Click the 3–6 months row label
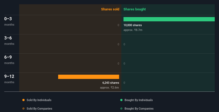Image resolution: width=219 pixels, height=112 pixels. (9, 41)
